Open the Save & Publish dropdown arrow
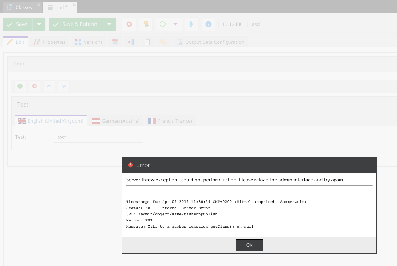The height and width of the screenshot is (266, 397). pos(109,24)
